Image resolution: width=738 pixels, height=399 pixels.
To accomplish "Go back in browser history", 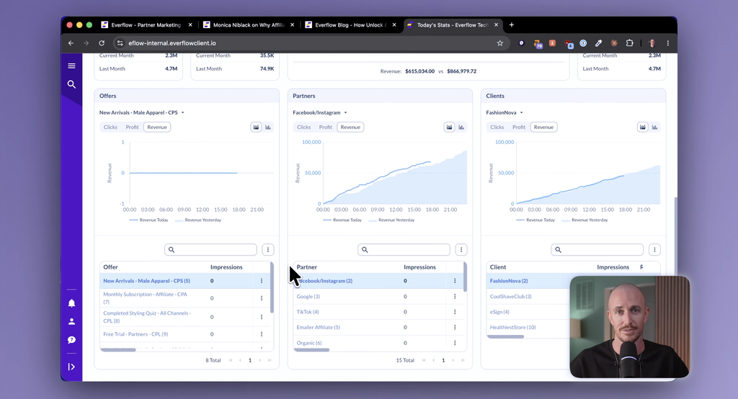I will pos(71,43).
